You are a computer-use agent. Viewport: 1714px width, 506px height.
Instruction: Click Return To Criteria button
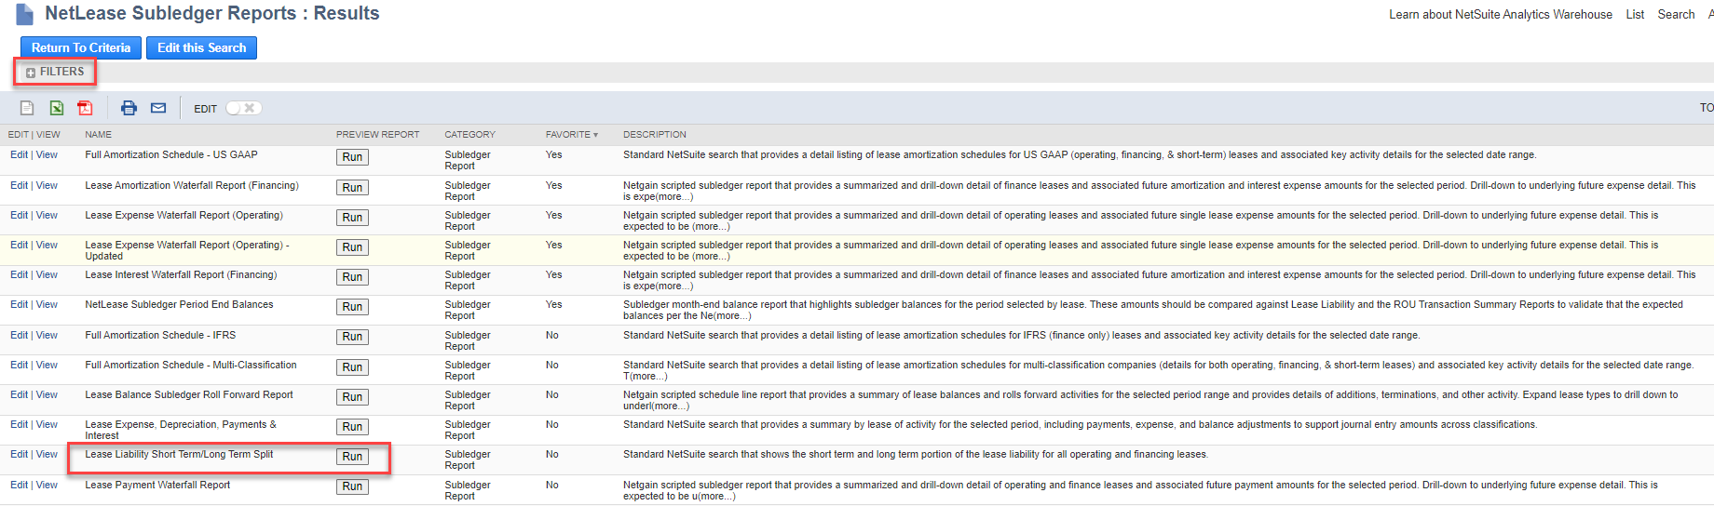(81, 47)
